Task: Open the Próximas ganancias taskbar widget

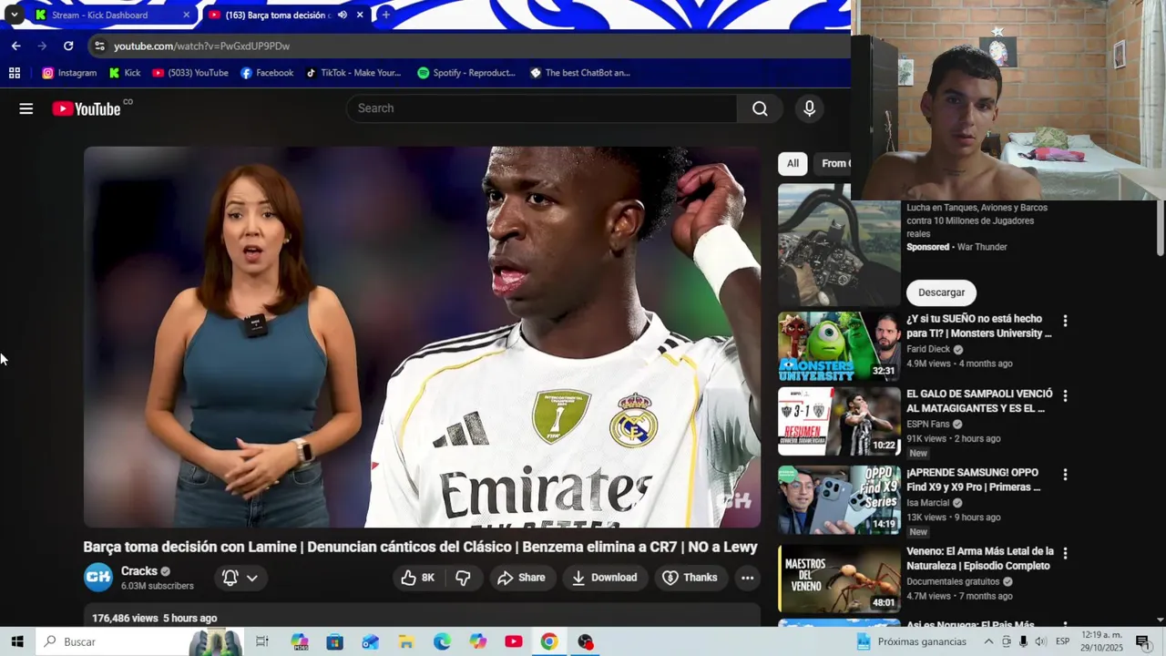Action: (x=912, y=641)
